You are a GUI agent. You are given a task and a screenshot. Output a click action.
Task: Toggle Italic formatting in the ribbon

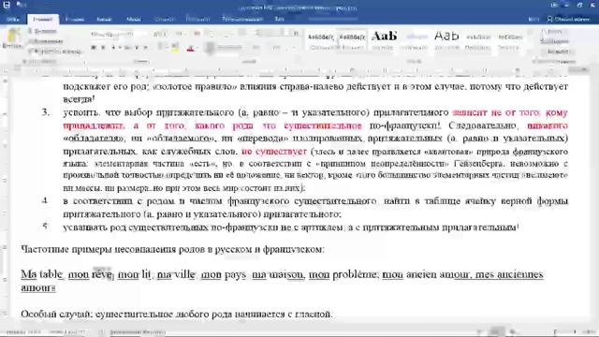[103, 48]
